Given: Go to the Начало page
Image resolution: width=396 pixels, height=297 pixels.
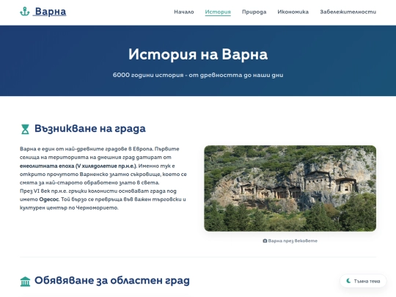Looking at the screenshot, I should click(x=184, y=12).
